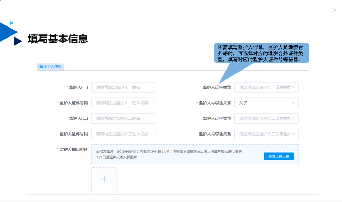Screen dimensions: 342x202
Task: Click the chevron arrow in 父子 dropdown
Action: click(x=293, y=103)
